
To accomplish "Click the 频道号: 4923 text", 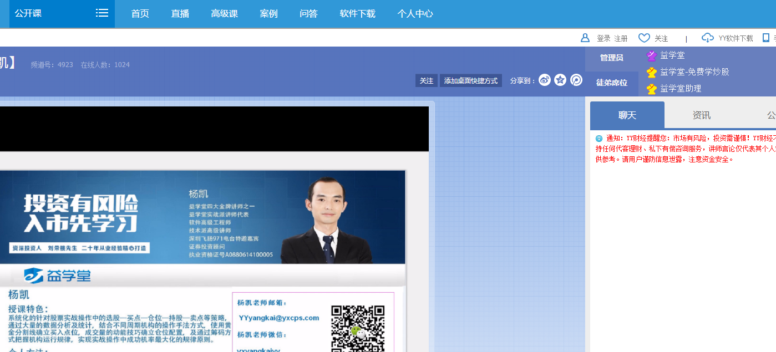I will click(x=52, y=65).
